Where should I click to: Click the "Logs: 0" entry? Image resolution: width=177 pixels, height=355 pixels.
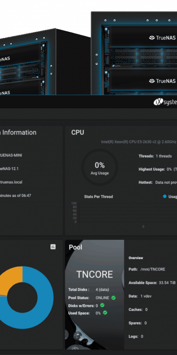[136, 337]
